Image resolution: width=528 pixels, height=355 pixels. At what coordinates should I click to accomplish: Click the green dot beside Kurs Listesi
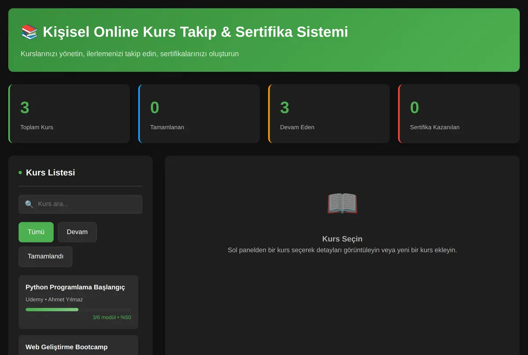point(20,173)
